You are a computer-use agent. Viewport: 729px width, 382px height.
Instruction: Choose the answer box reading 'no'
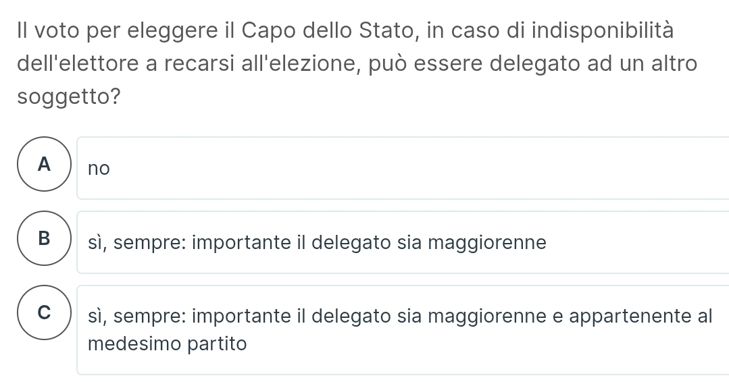click(403, 168)
